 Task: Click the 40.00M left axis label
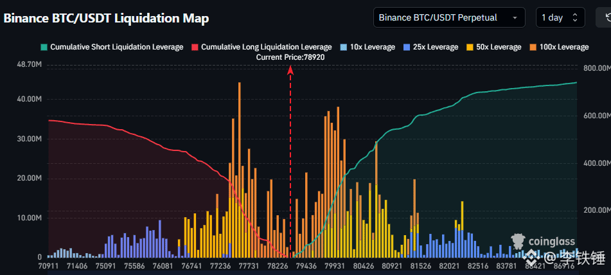tap(29, 100)
